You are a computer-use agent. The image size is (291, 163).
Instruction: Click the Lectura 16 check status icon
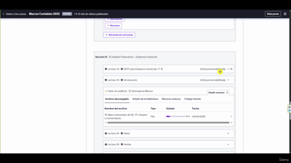(106, 144)
